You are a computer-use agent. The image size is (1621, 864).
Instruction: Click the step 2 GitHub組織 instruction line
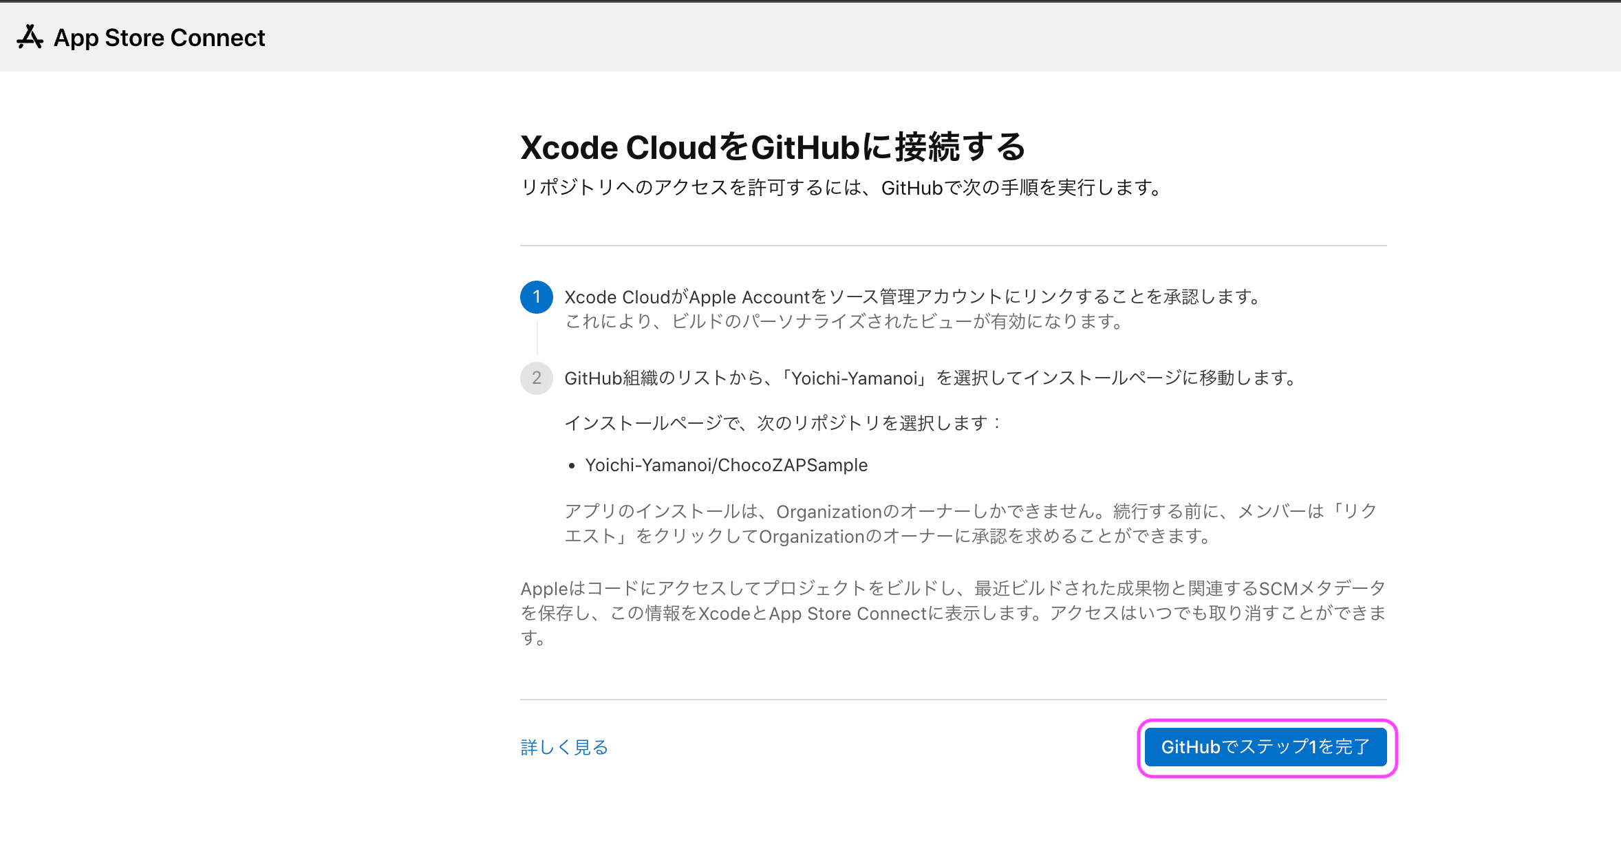tap(932, 378)
